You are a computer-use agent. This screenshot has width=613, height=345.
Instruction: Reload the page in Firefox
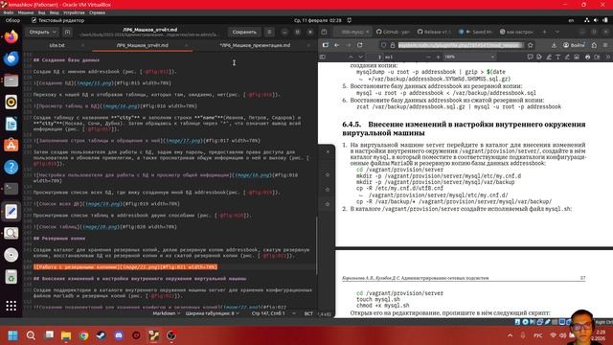pos(360,45)
